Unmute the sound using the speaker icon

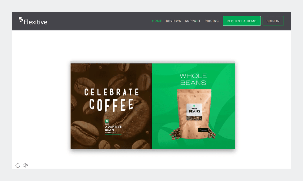coord(25,165)
